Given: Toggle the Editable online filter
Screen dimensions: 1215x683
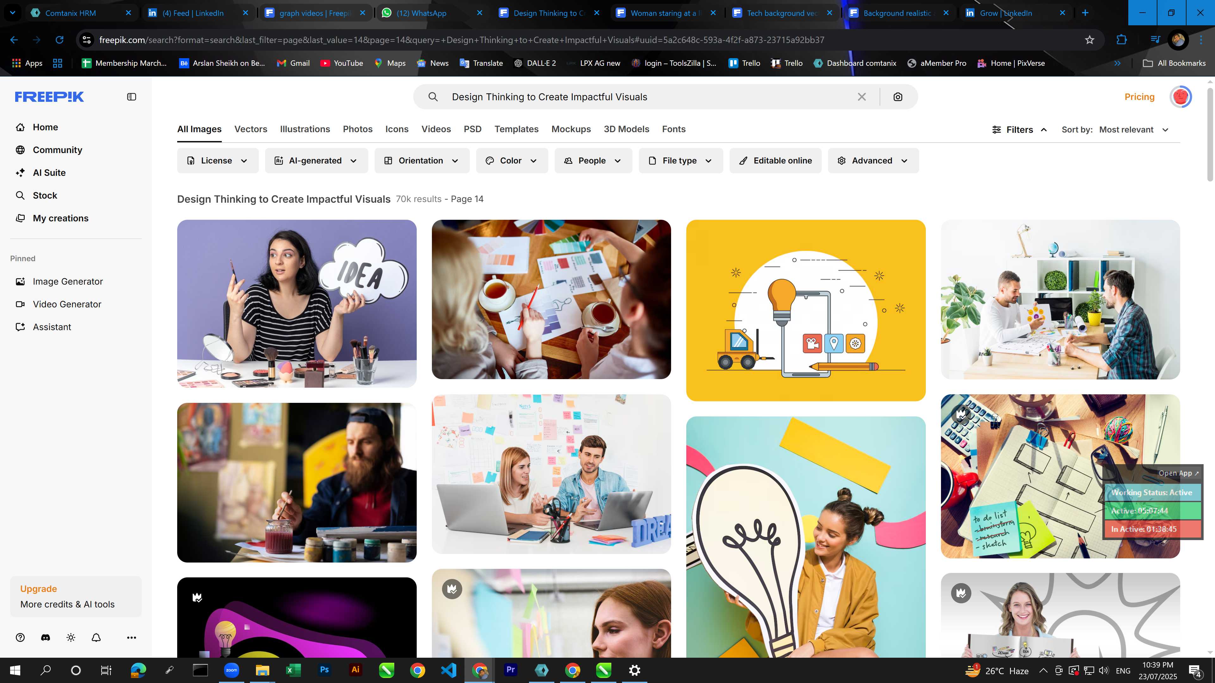Looking at the screenshot, I should 776,161.
